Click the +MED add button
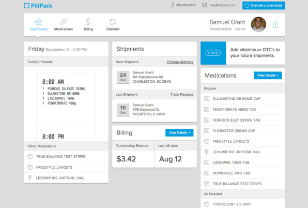308x208 pixels. point(213,53)
